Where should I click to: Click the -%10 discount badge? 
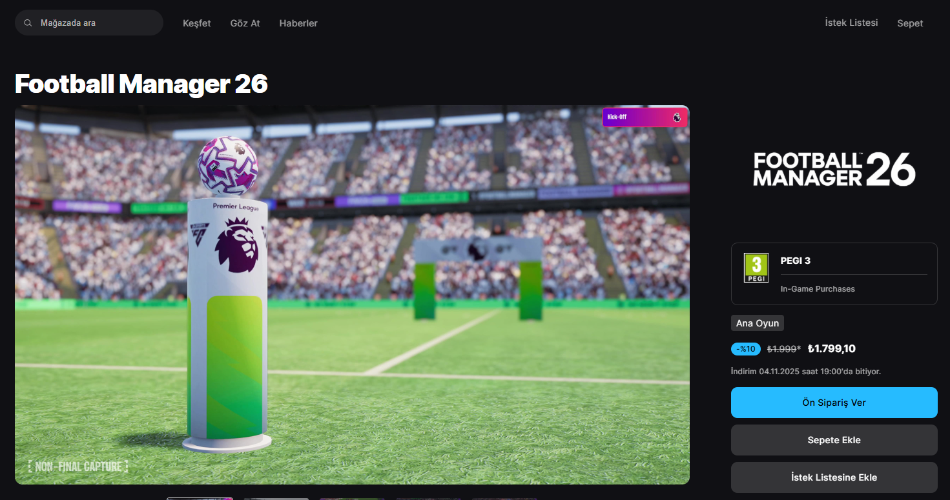(x=746, y=349)
